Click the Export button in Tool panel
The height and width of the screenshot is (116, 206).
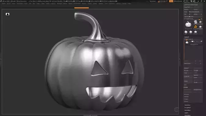197,9
